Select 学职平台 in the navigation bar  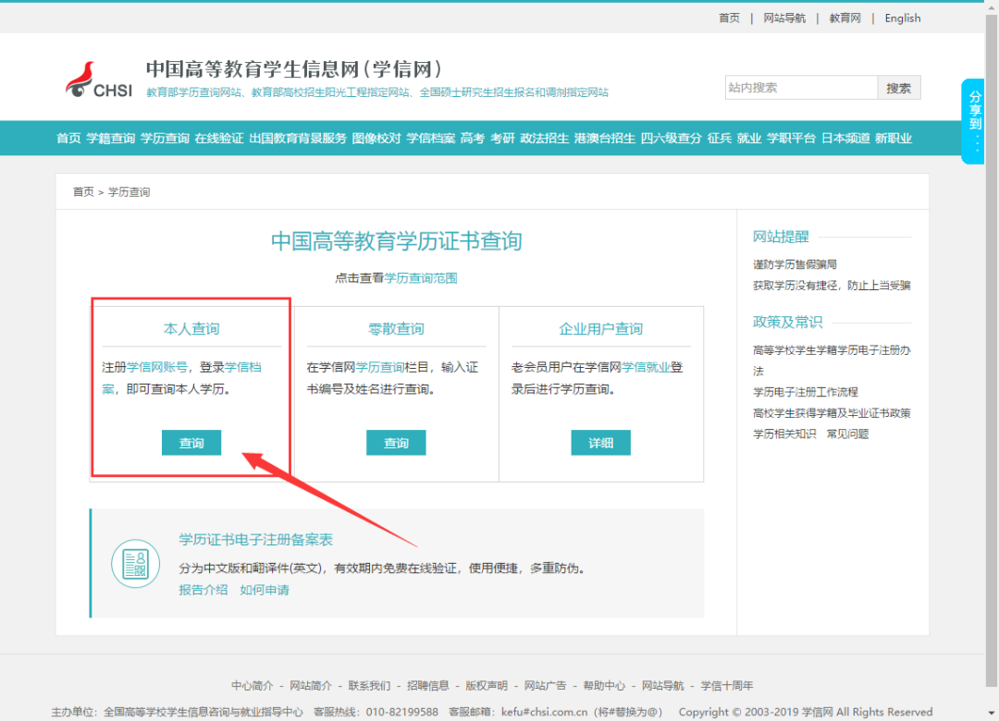point(791,139)
